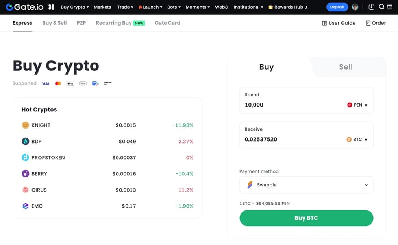Open the Gate.io home logo
The width and height of the screenshot is (398, 245).
click(24, 7)
